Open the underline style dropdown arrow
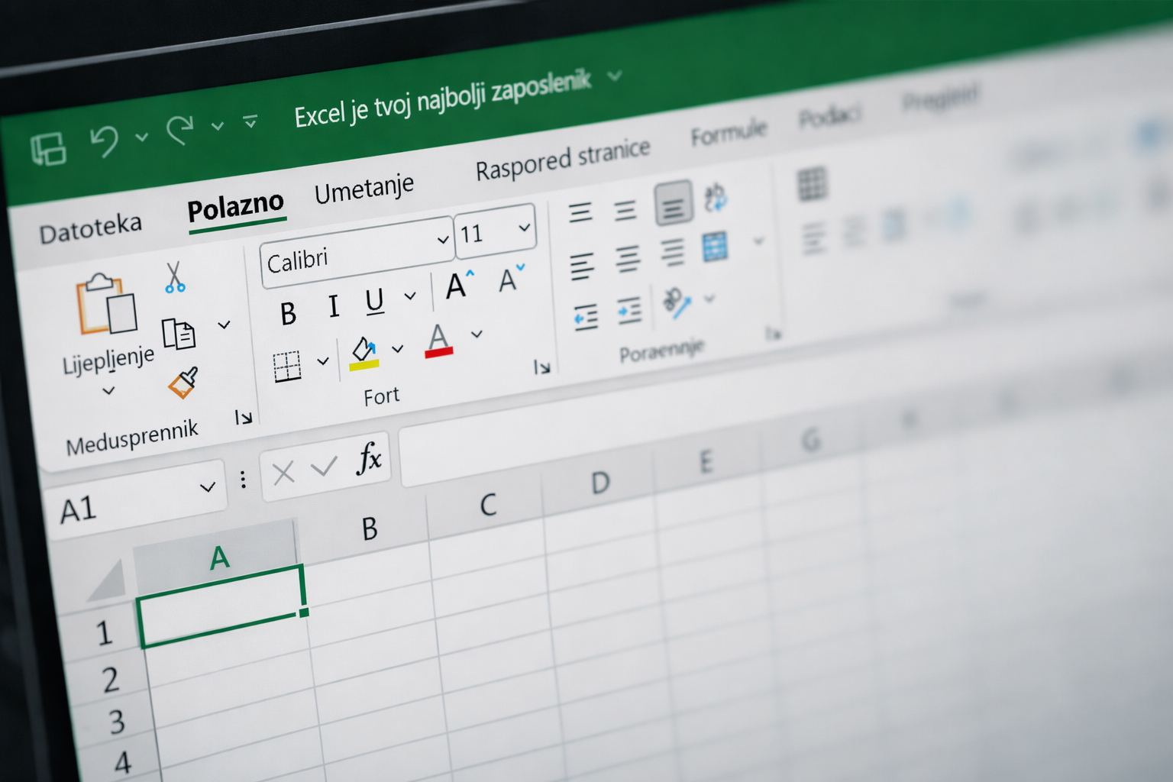This screenshot has height=782, width=1173. tap(410, 296)
